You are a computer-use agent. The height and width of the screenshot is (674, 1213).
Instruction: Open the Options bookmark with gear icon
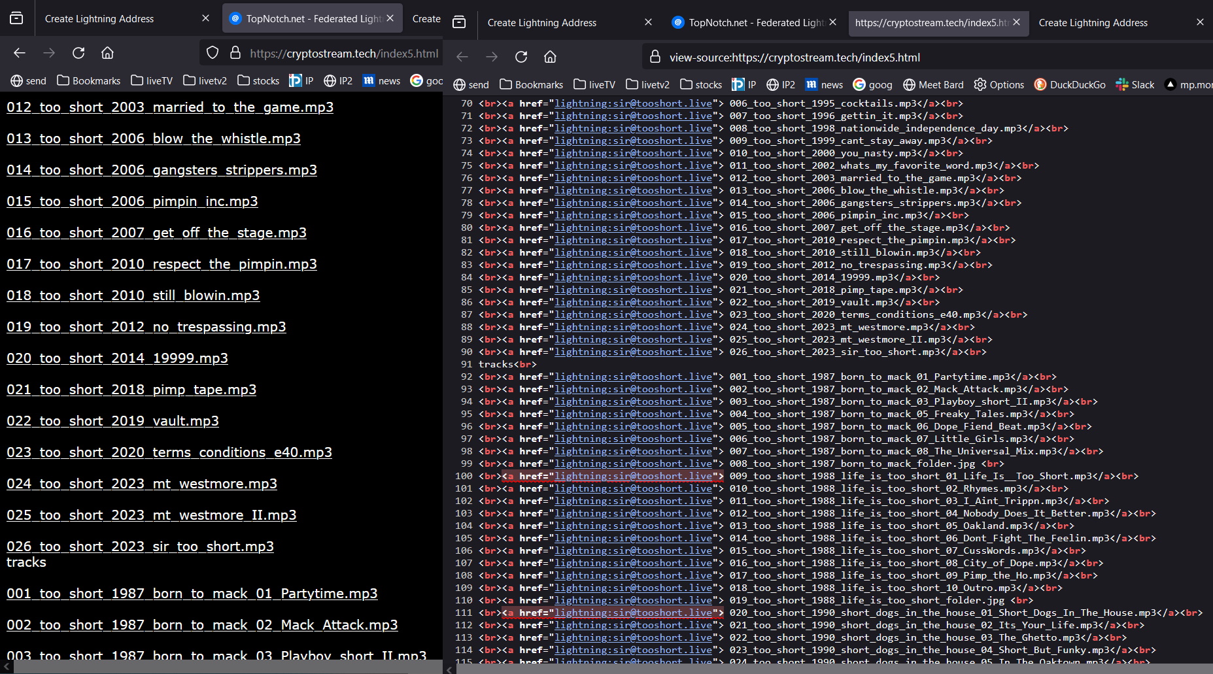click(999, 84)
